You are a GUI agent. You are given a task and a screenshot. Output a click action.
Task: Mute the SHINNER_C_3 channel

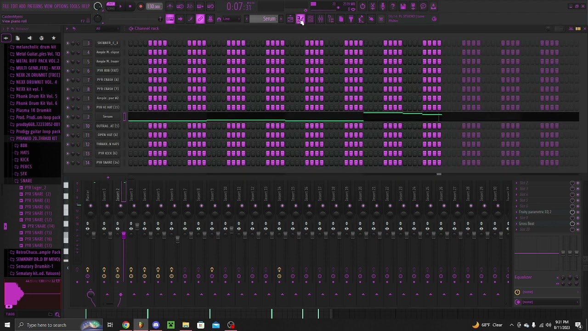[68, 43]
